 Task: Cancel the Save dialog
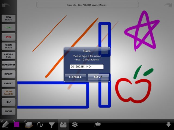click(76, 77)
